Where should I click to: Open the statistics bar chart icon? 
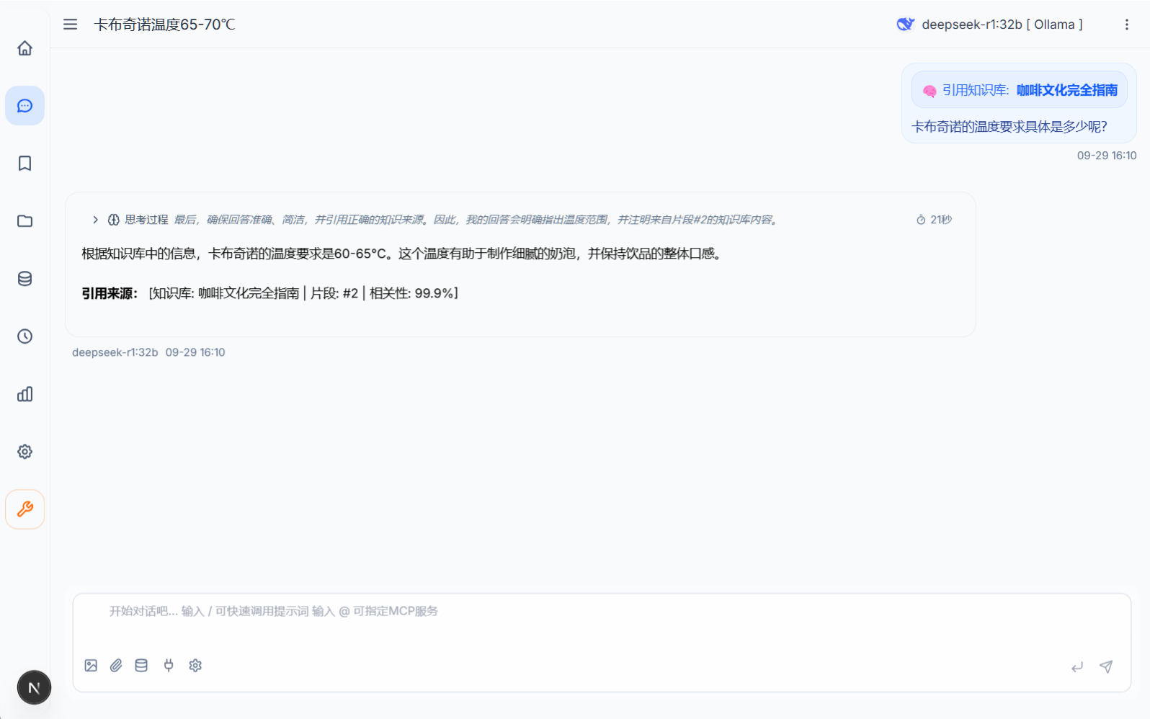point(24,394)
